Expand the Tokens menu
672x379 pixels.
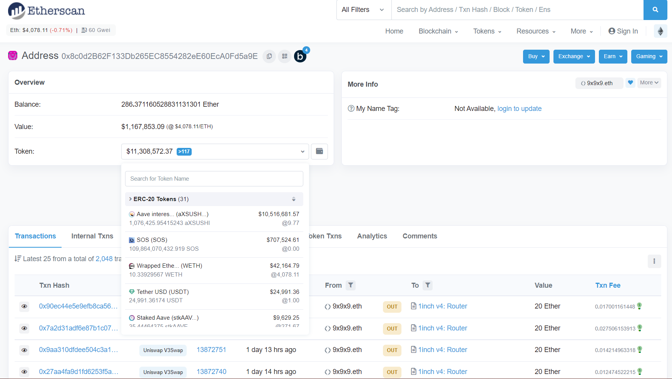[x=487, y=31]
